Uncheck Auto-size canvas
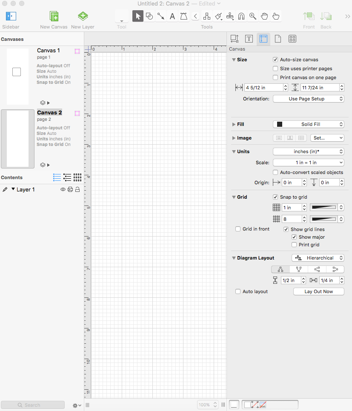Viewport: 352px width, 411px height. pos(275,60)
